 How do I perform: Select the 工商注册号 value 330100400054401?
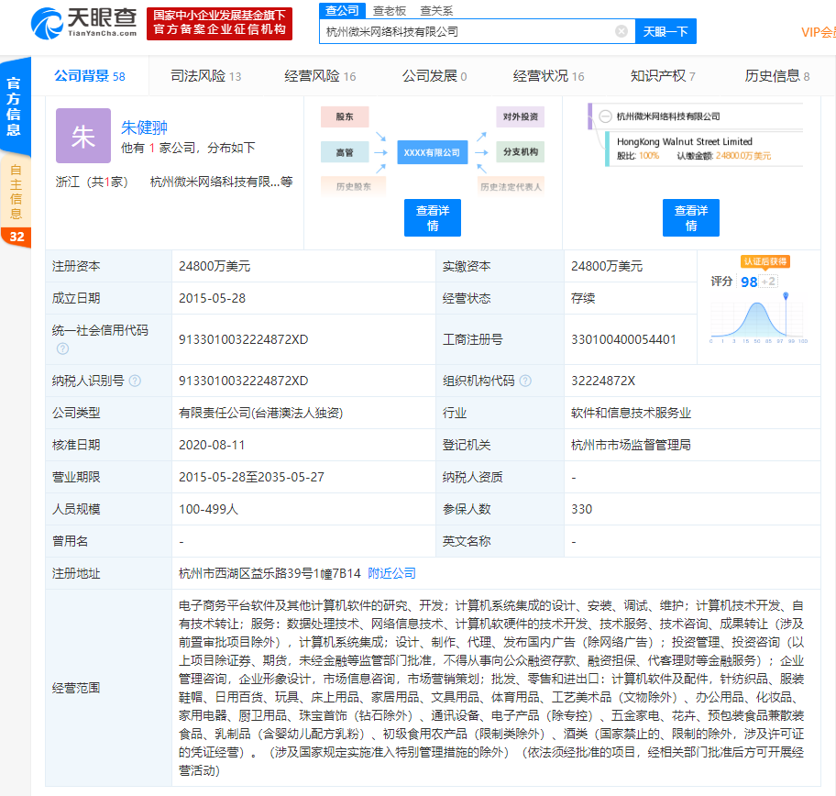pos(623,340)
